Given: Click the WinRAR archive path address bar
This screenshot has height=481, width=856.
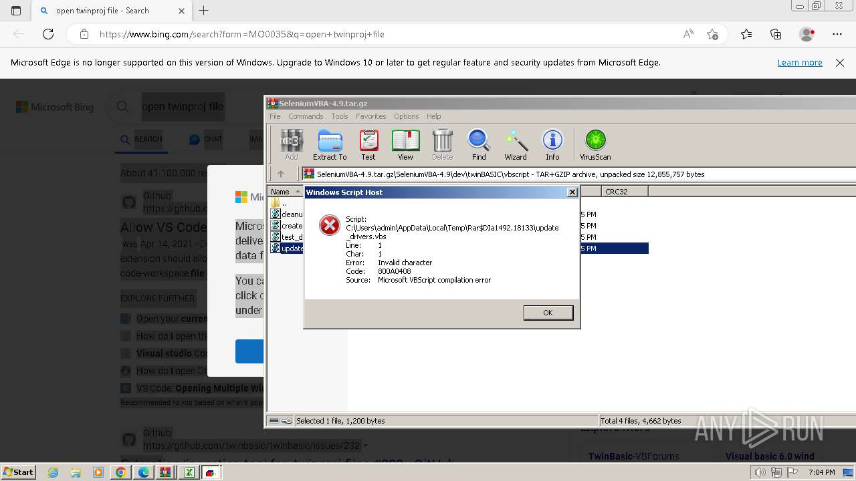Looking at the screenshot, I should pyautogui.click(x=578, y=174).
